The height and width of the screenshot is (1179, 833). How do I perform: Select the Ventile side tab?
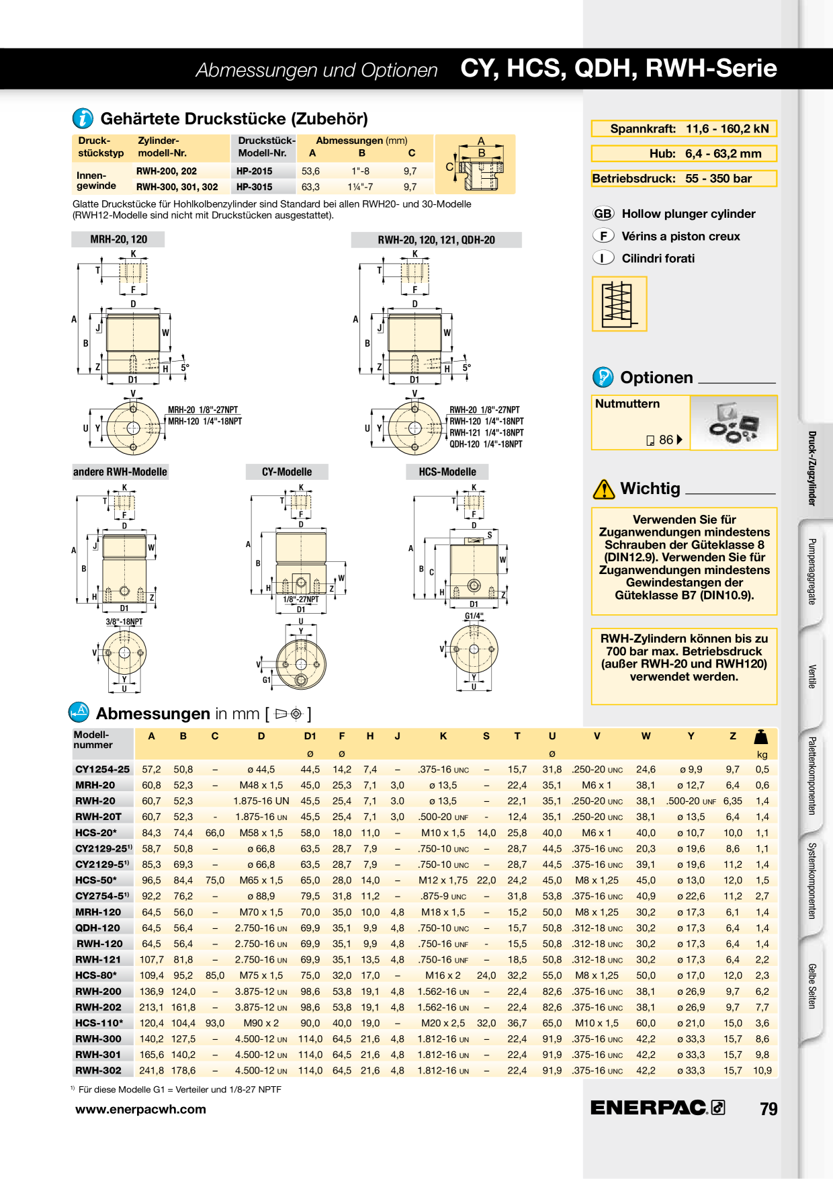point(812,676)
